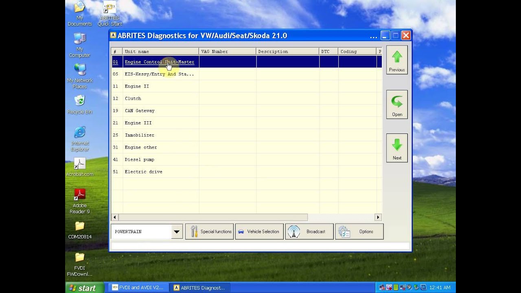Viewport: 521px width, 293px height.
Task: Click the horizontal scrollbar left arrow
Action: coord(114,217)
